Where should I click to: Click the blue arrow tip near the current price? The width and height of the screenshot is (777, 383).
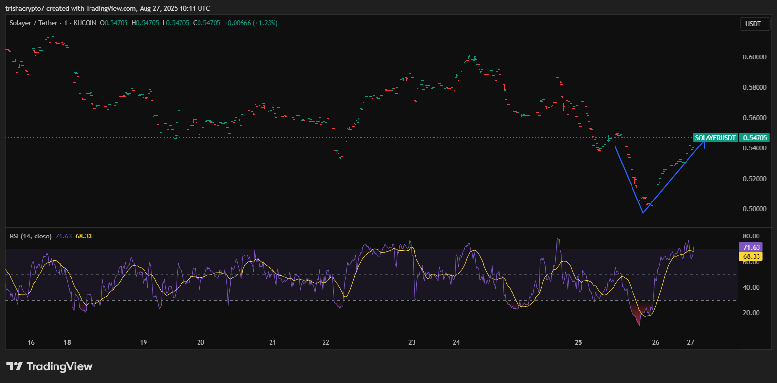(704, 142)
